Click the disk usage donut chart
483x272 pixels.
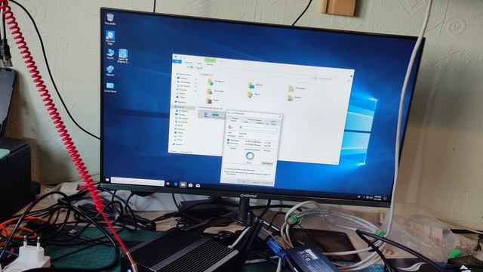250,156
